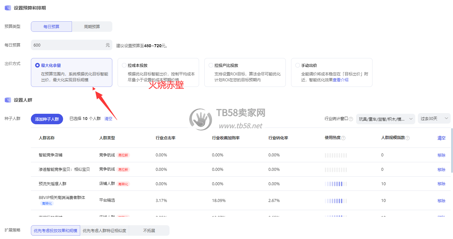Image resolution: width=453 pixels, height=239 pixels.
Task: Click 行业点击率 column header
Action: click(166, 138)
